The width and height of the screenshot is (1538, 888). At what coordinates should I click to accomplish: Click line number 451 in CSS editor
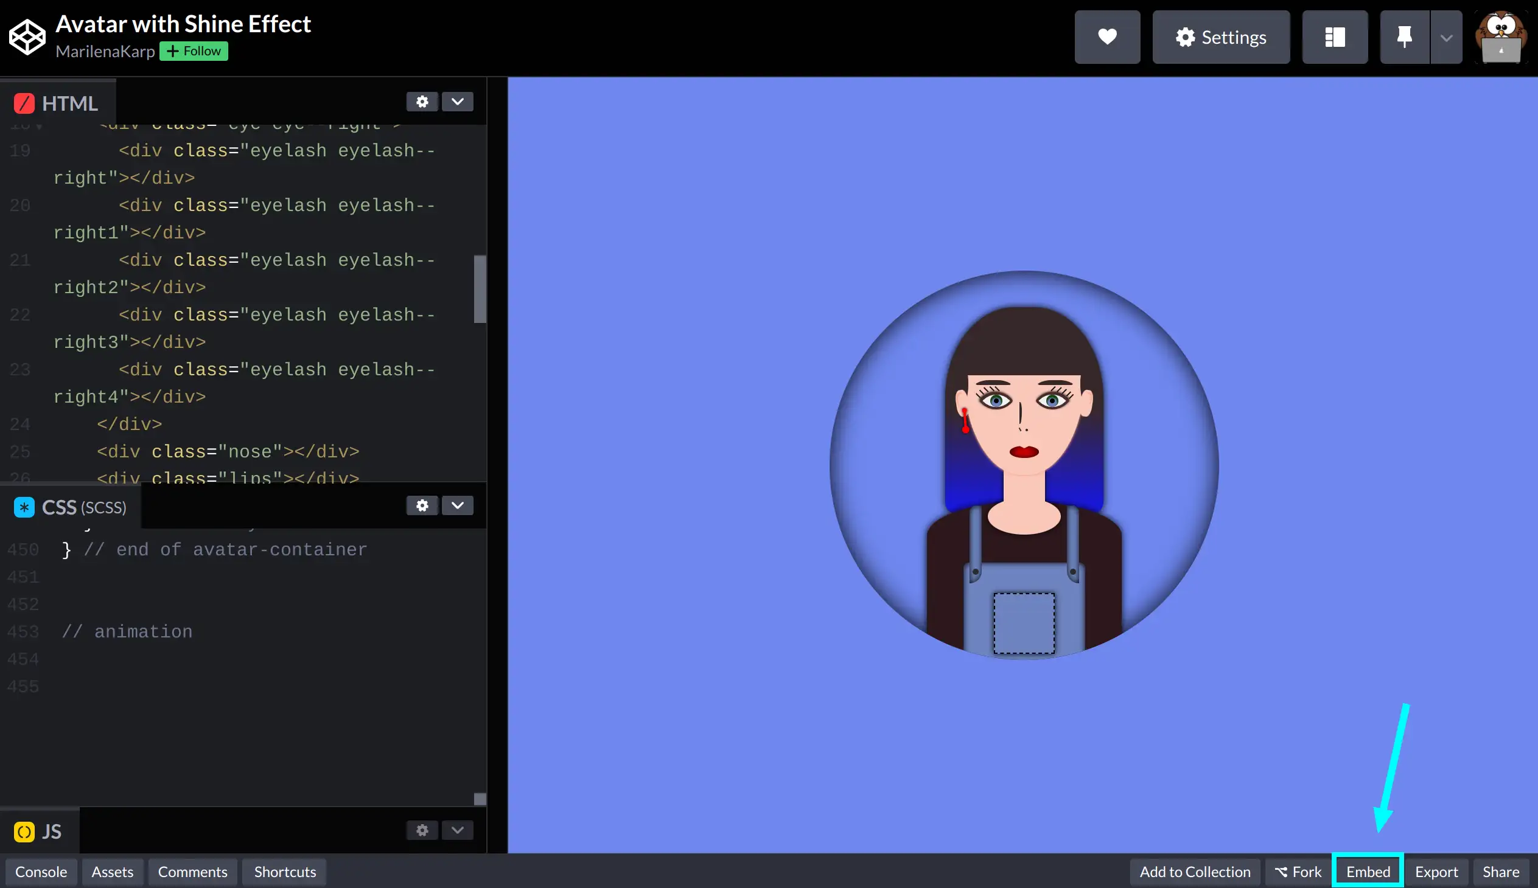pyautogui.click(x=23, y=577)
